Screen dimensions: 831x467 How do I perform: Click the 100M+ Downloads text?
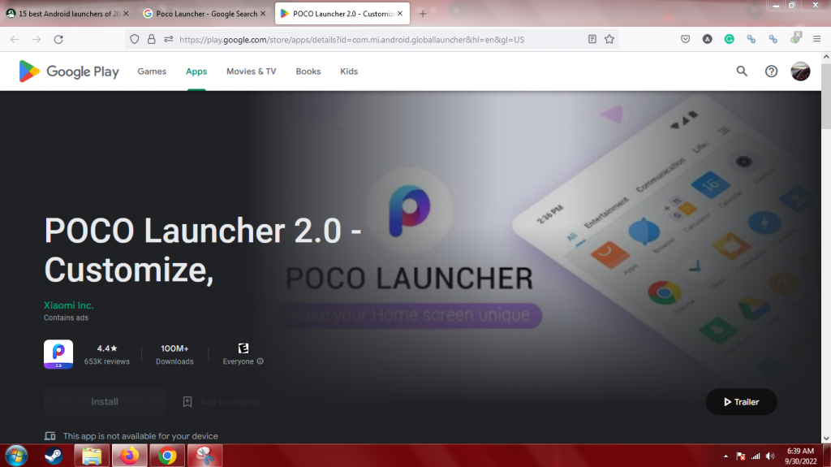pos(174,354)
